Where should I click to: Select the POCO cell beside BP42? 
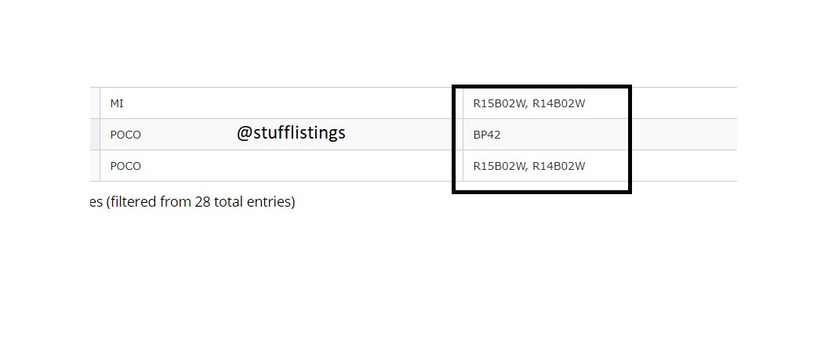[x=282, y=135]
